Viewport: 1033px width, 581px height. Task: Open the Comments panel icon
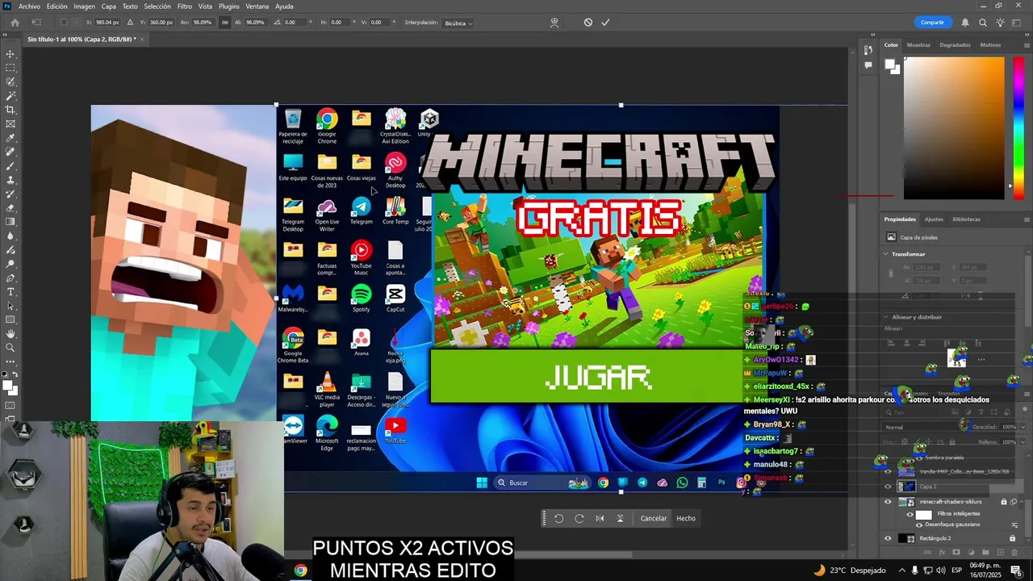point(868,65)
